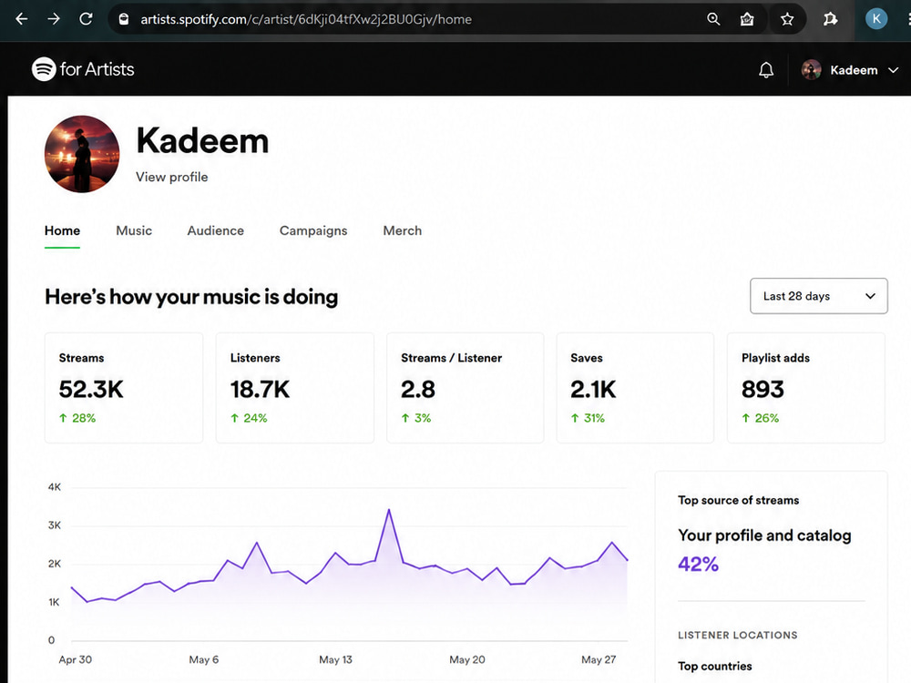Click the 42% top source value
This screenshot has width=911, height=683.
click(699, 564)
